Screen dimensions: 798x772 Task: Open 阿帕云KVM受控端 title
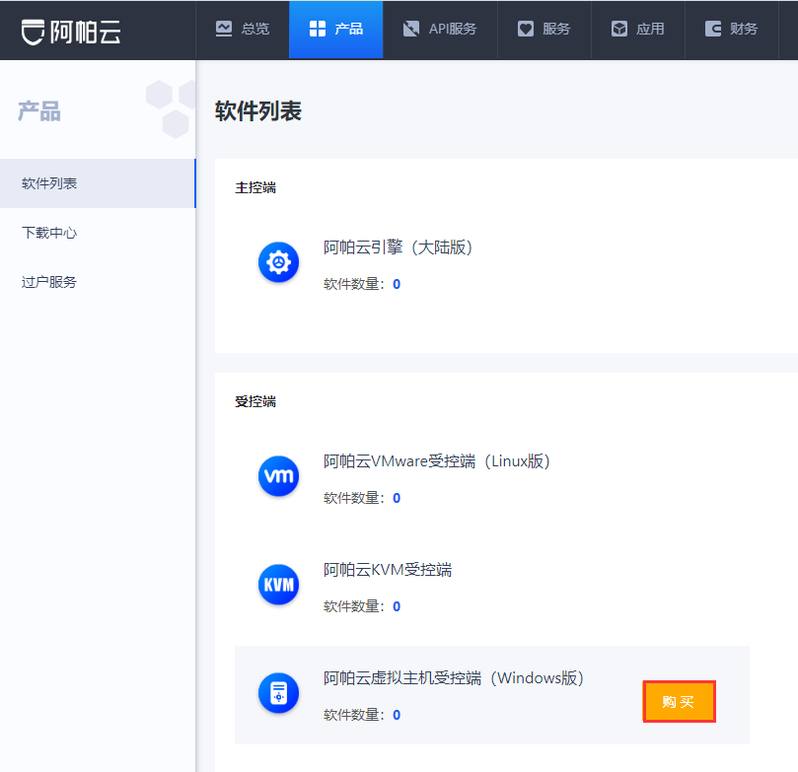coord(388,570)
